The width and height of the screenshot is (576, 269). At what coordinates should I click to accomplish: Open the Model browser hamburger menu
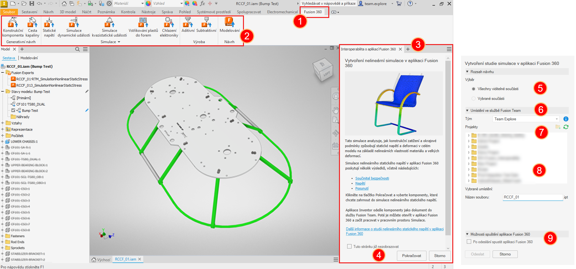click(85, 49)
